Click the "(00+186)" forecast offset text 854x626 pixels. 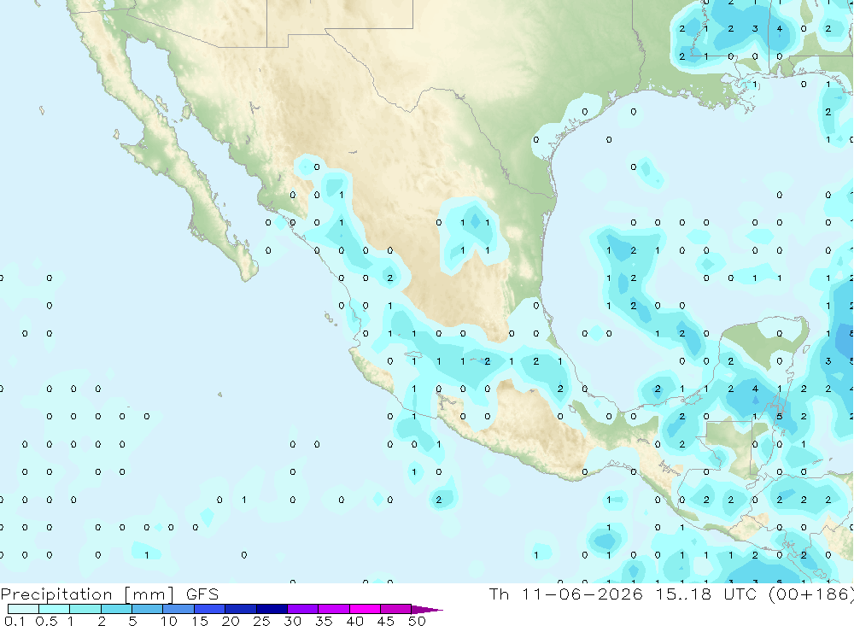[811, 594]
